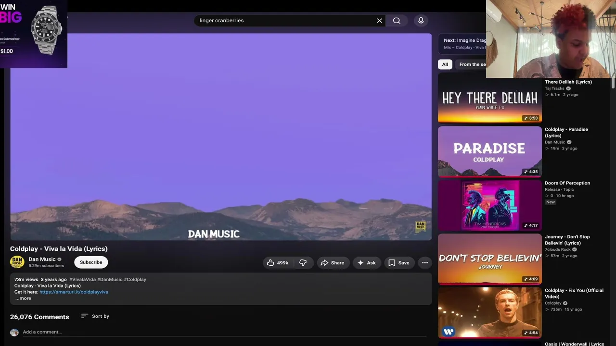
Task: Subscribe to Dan Music channel
Action: (91, 262)
